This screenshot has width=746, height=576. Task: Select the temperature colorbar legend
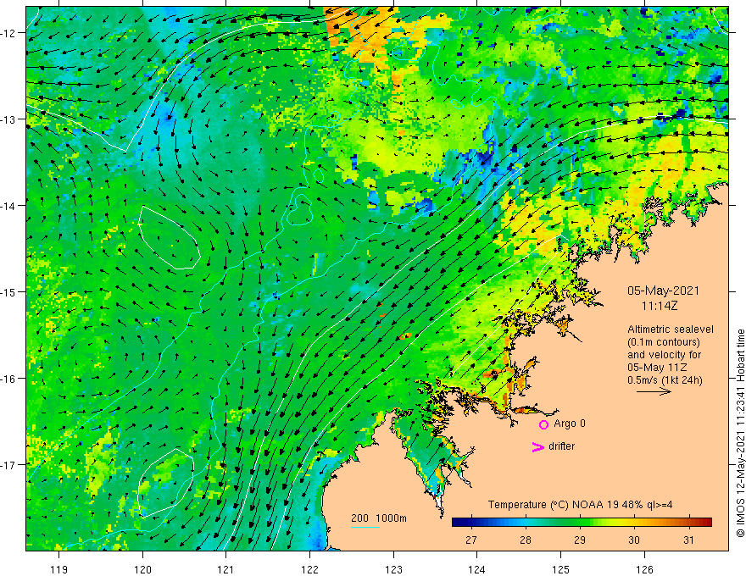pyautogui.click(x=582, y=523)
